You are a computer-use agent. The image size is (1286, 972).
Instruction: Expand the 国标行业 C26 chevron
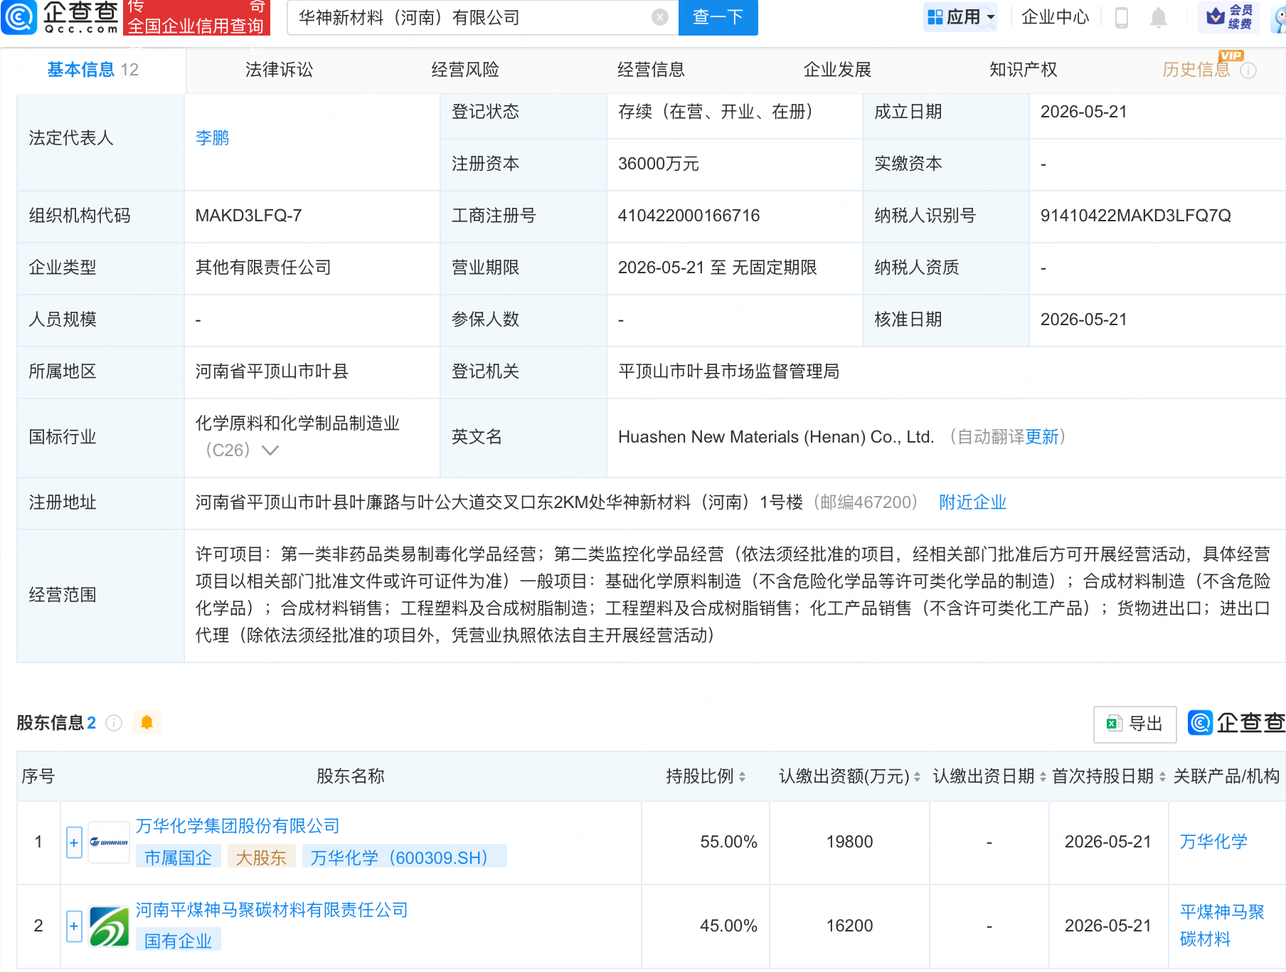click(x=270, y=450)
